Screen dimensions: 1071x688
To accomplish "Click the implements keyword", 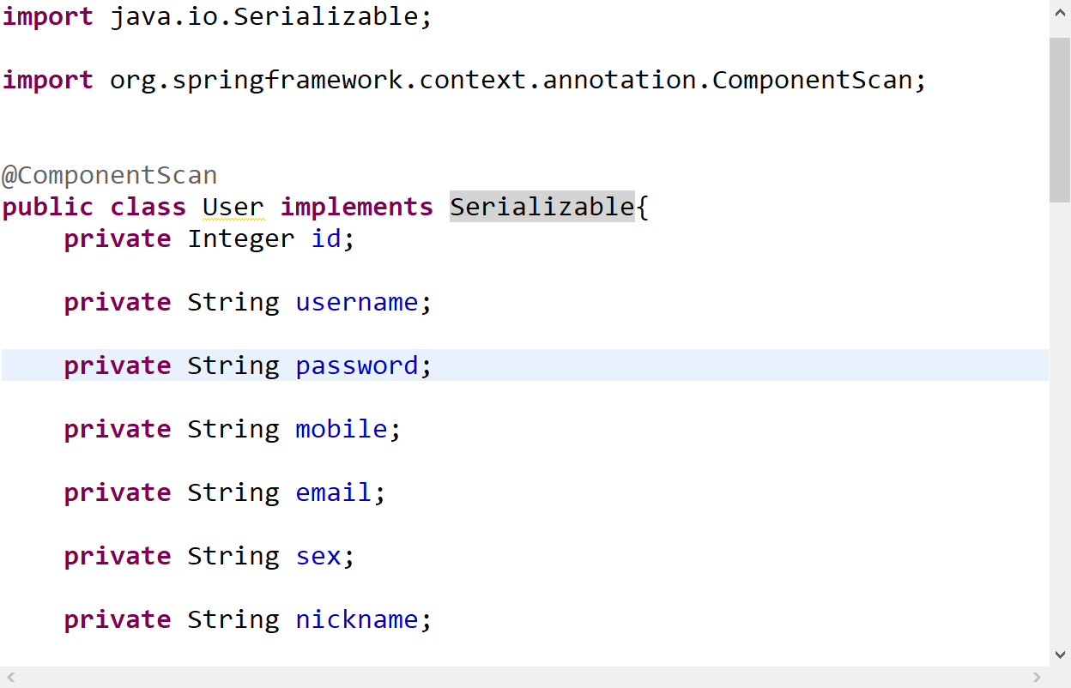I will point(356,207).
